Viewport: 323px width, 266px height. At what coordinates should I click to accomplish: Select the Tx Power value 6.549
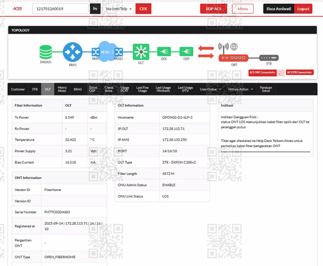point(69,118)
